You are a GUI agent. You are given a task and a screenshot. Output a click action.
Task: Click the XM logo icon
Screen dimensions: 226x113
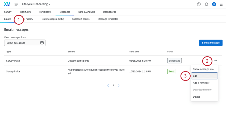[x=7, y=4]
